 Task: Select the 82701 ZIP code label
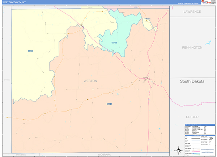tap(109, 104)
